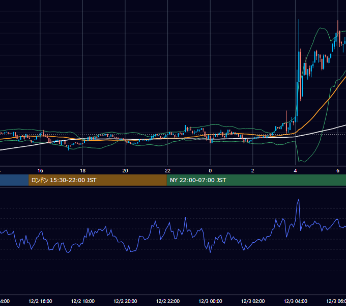Click the 20 hour axis label

(125, 171)
